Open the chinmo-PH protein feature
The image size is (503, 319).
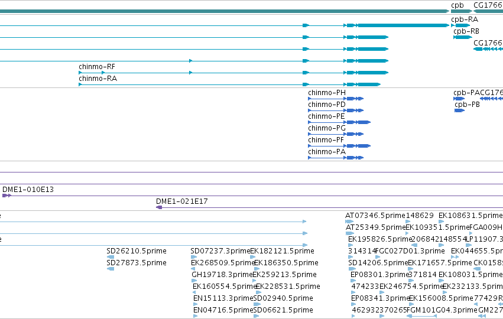tap(336, 99)
